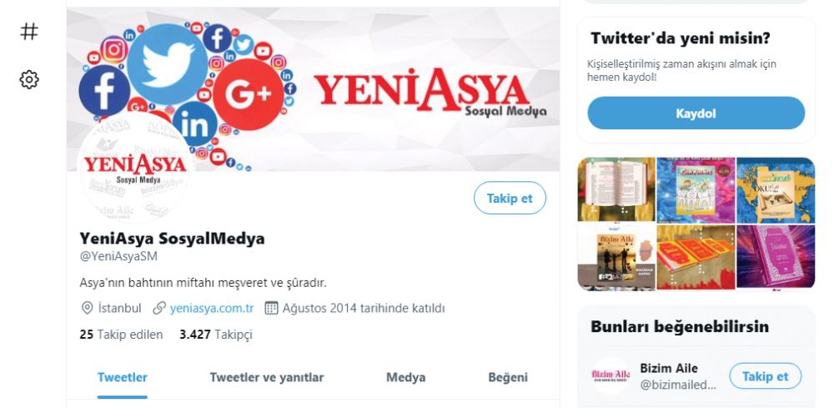
Task: Click the Kaydol sign-up button
Action: click(x=696, y=113)
